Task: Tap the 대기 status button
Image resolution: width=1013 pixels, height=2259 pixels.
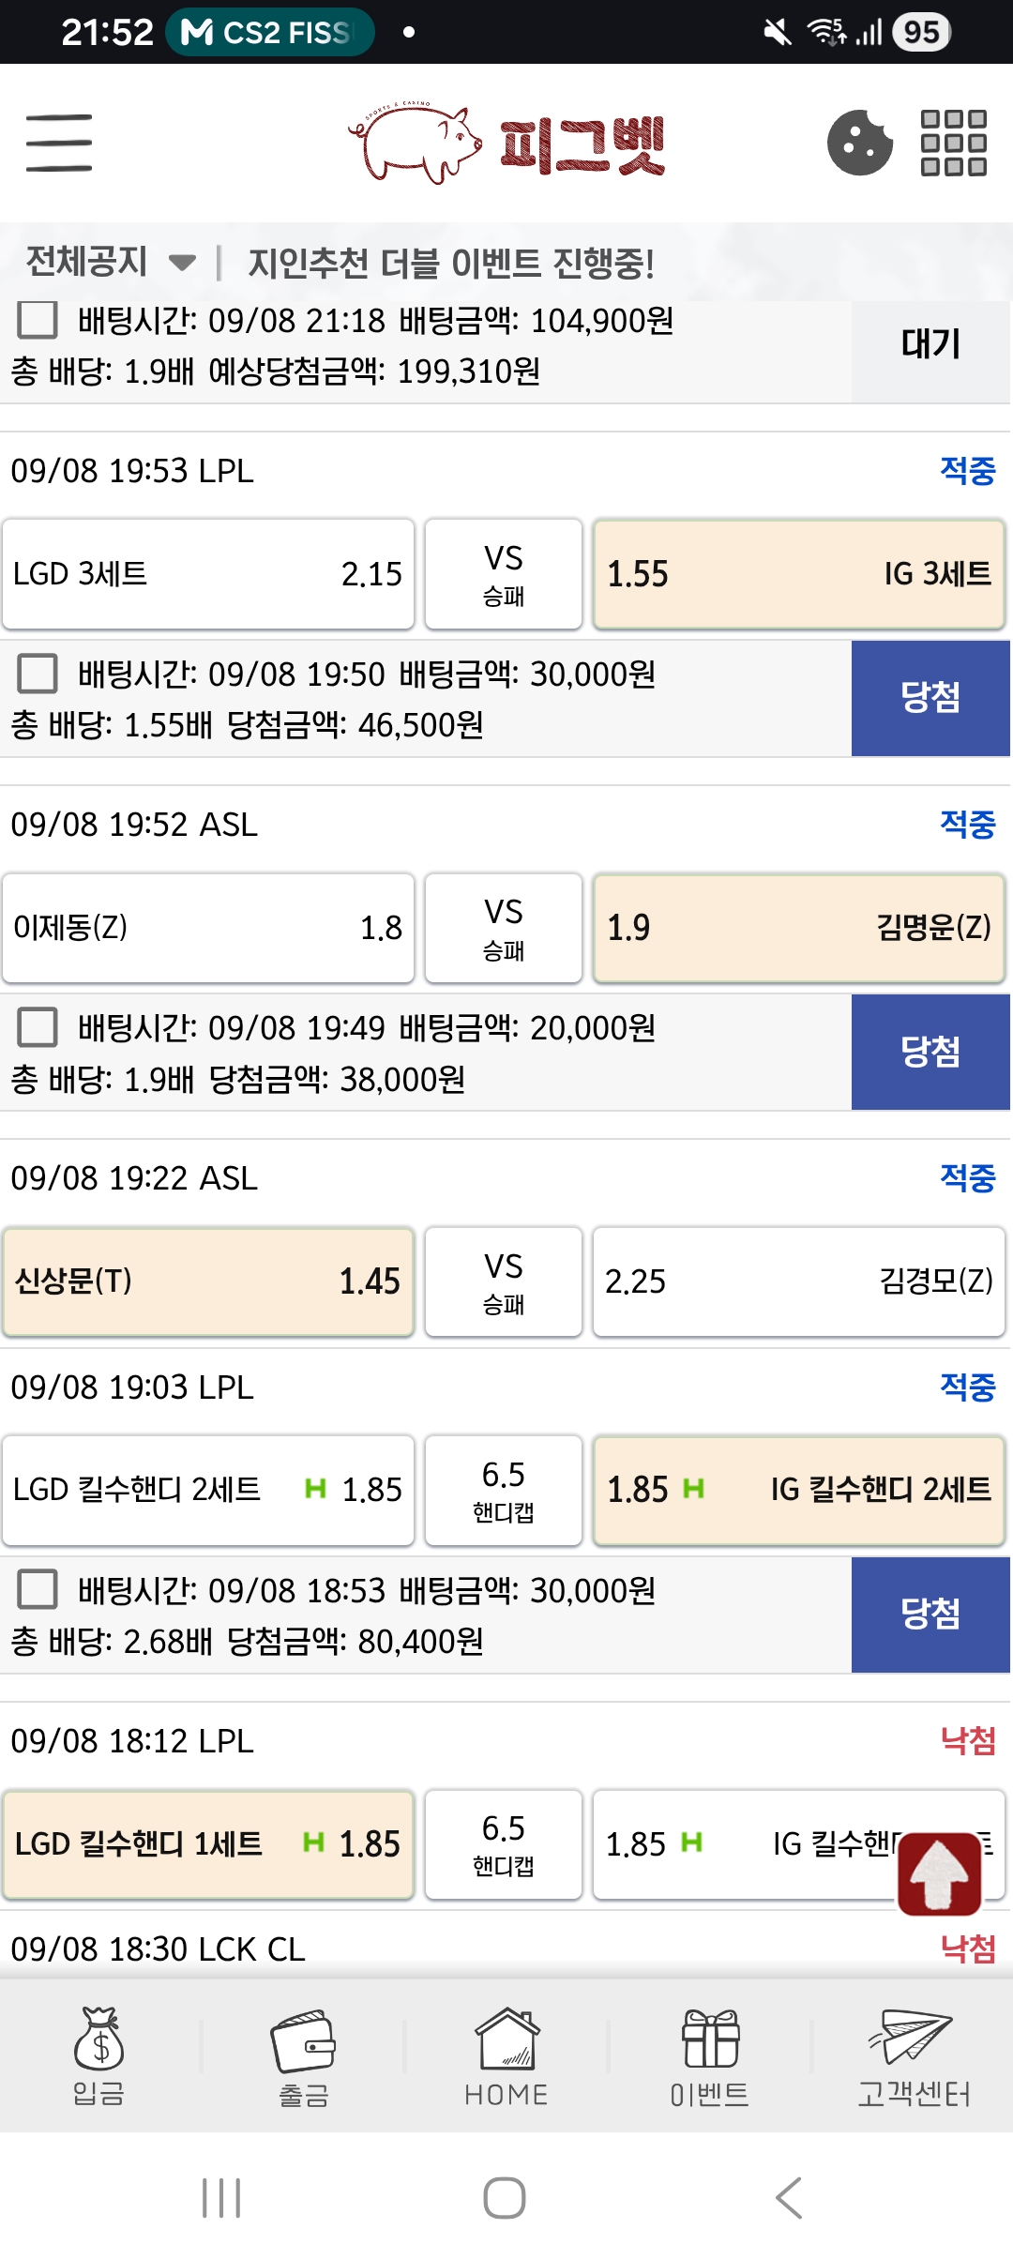Action: click(930, 345)
